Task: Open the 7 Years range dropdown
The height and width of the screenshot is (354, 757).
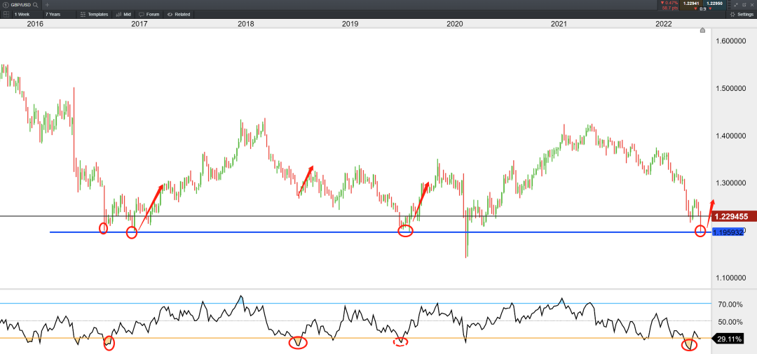Action: tap(58, 15)
